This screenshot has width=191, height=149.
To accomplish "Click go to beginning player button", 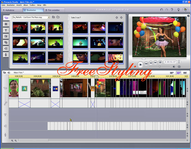I will [146, 63].
